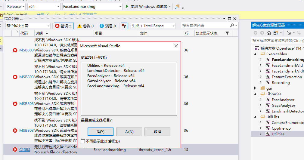Click the clear filter icon in error list toolbar
Image resolution: width=304 pixels, height=160 pixels.
(x=124, y=26)
